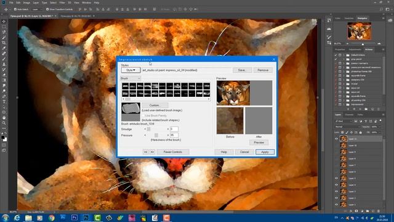394x222 pixels.
Task: Select the Zoom magnifier tool
Action: point(4,123)
